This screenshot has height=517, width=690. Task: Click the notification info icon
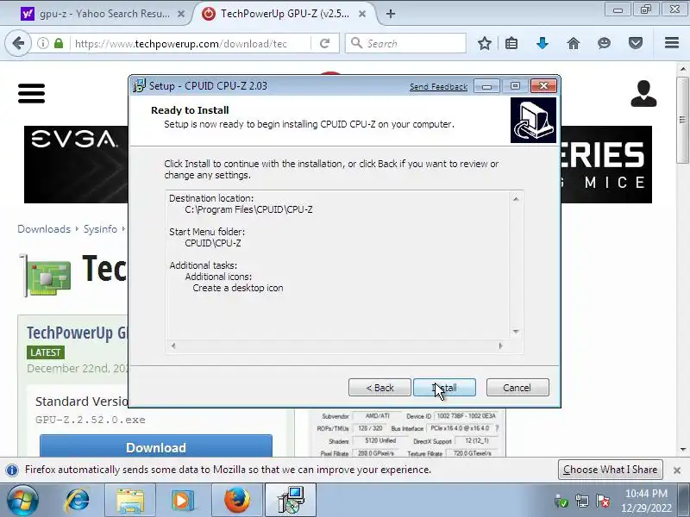tap(12, 470)
